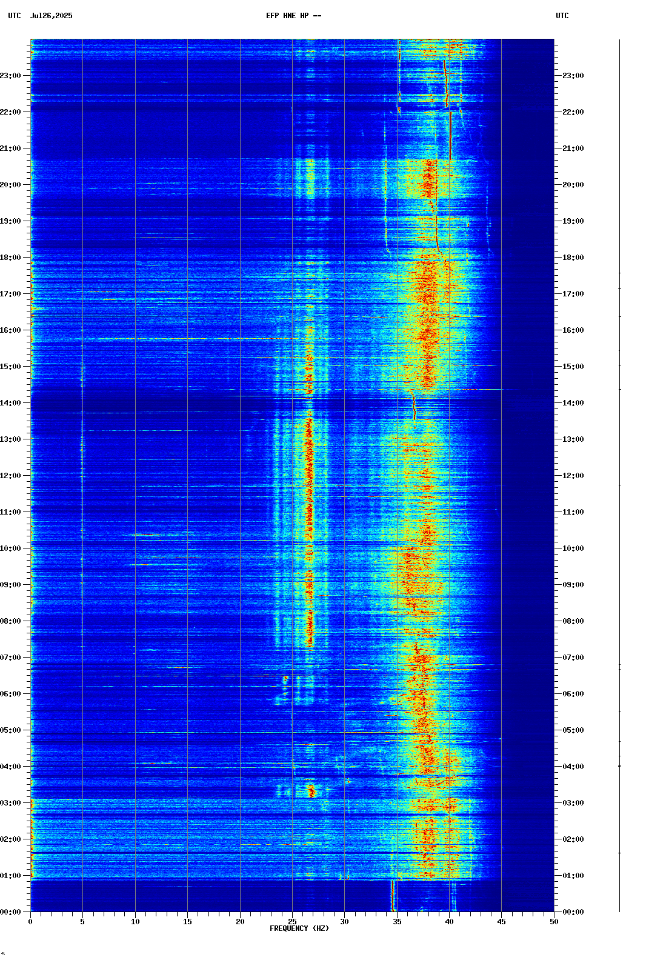Select 08:00 on the right time axis

point(573,621)
